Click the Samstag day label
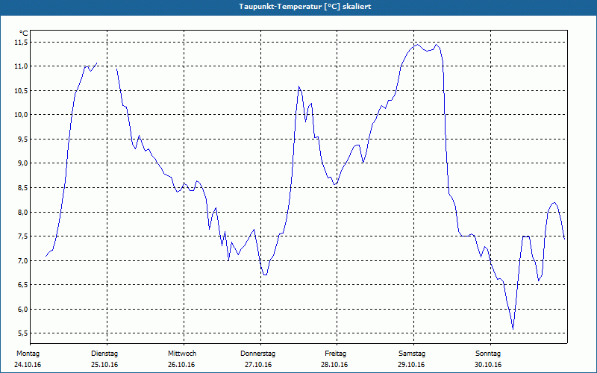 tap(412, 354)
